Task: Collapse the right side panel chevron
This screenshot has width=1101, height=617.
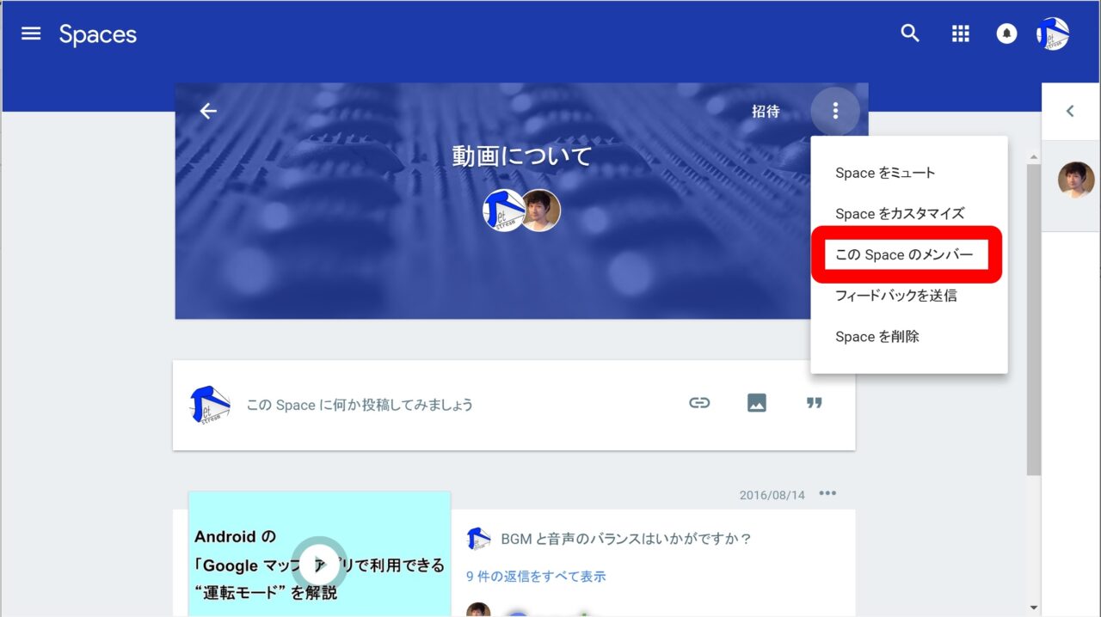Action: [1070, 111]
